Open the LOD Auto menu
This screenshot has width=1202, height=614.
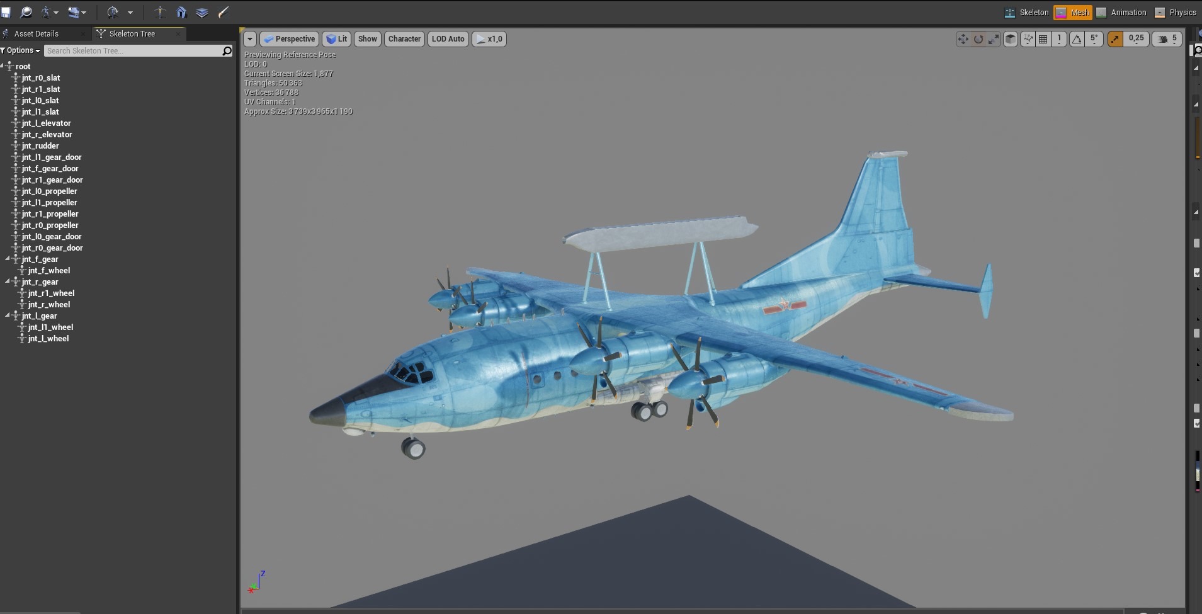(x=448, y=39)
